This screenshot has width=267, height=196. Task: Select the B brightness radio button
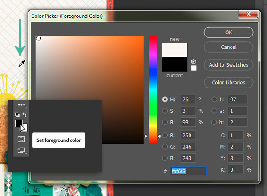(165, 122)
